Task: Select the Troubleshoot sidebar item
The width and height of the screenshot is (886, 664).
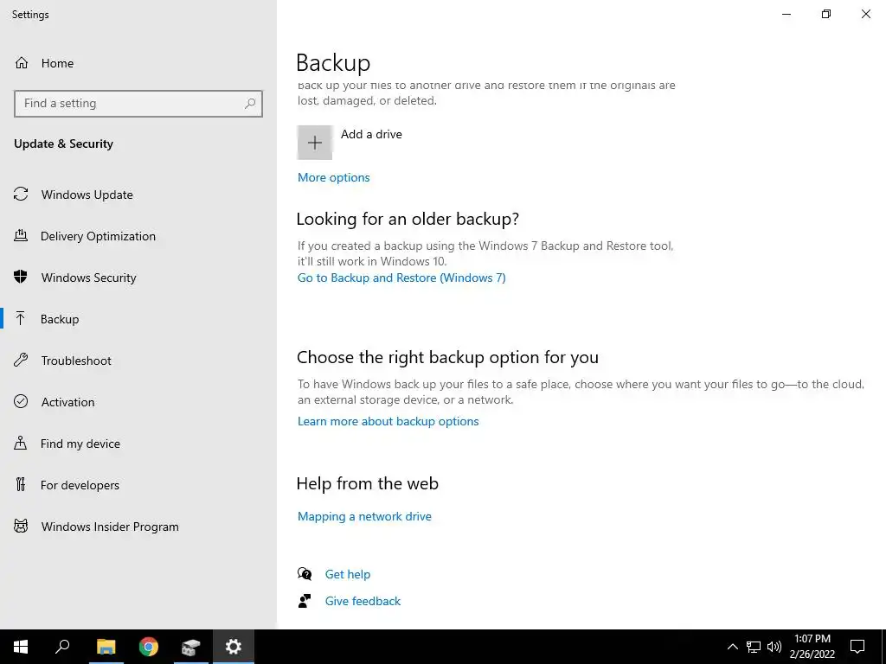Action: click(x=76, y=361)
